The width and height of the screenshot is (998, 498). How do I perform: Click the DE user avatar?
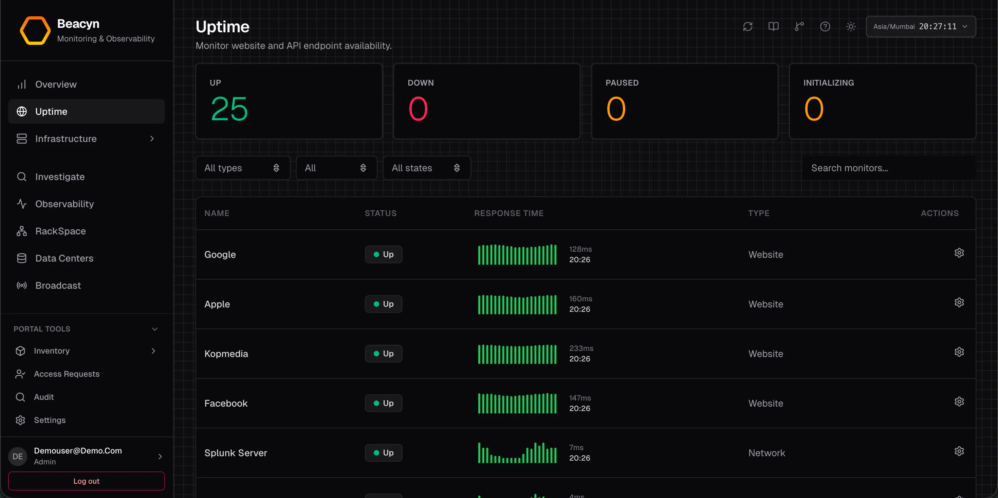click(18, 456)
